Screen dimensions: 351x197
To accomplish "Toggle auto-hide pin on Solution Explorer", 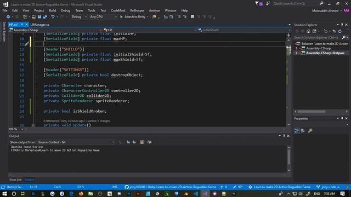I will click(x=342, y=25).
